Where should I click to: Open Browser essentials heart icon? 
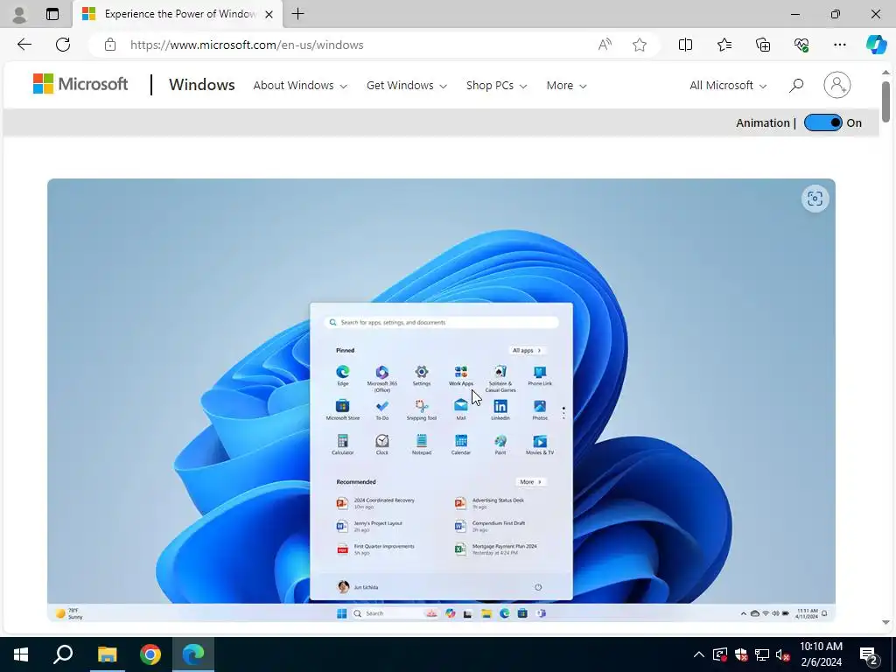(x=801, y=45)
